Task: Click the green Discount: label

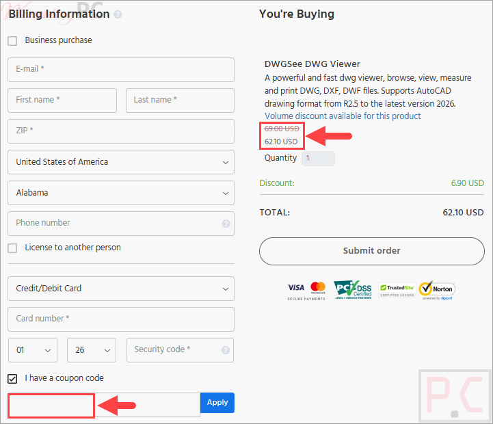Action: 277,183
